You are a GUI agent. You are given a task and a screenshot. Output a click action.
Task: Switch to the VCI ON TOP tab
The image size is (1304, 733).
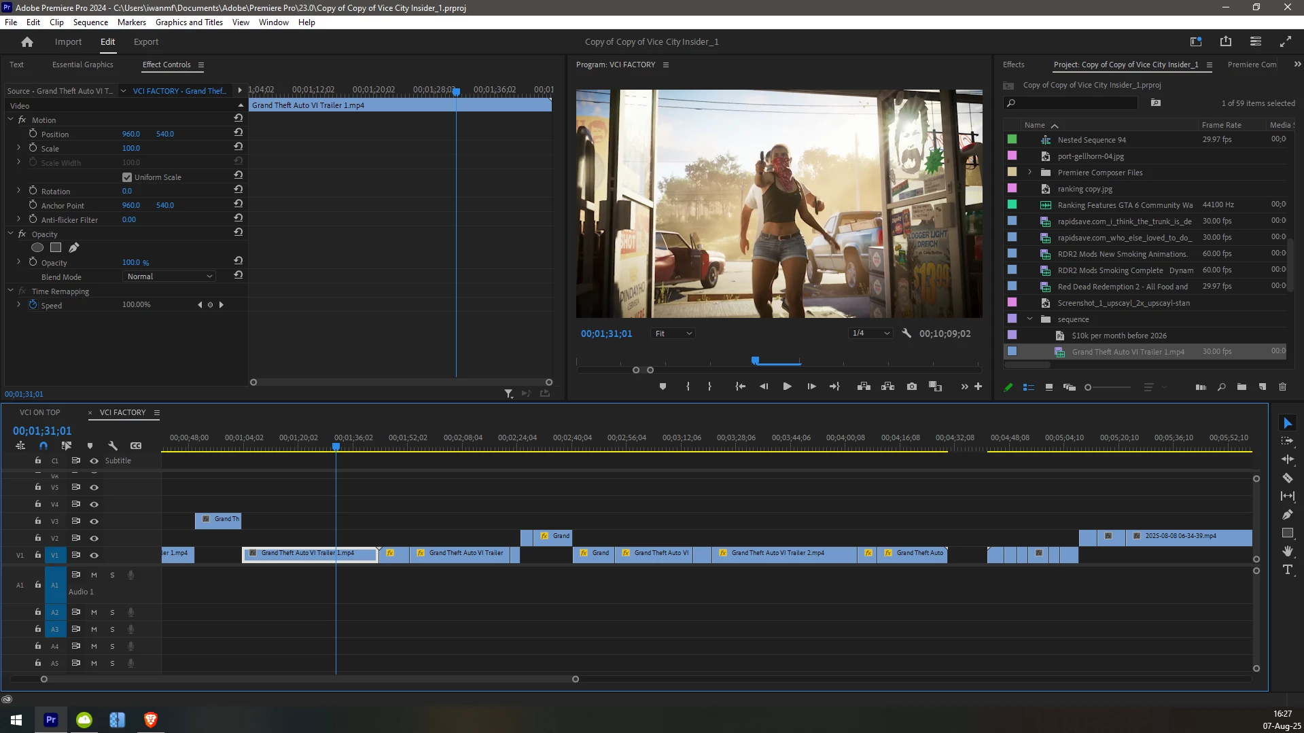coord(39,412)
